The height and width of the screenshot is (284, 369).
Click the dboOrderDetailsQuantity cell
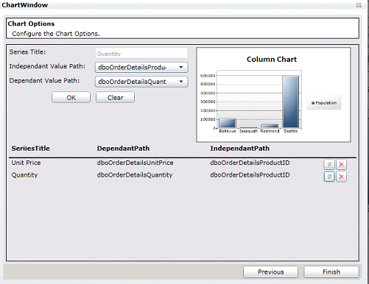(135, 175)
